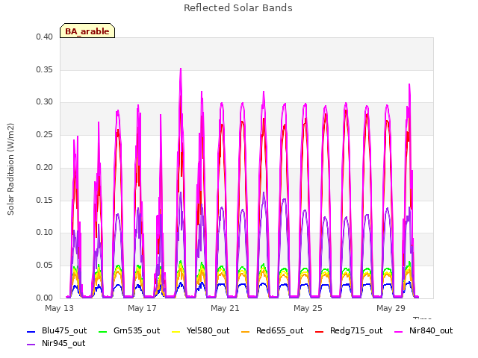The width and height of the screenshot is (478, 358).
Task: Click the highest Nir840 peak near 0.35
Action: (x=181, y=69)
